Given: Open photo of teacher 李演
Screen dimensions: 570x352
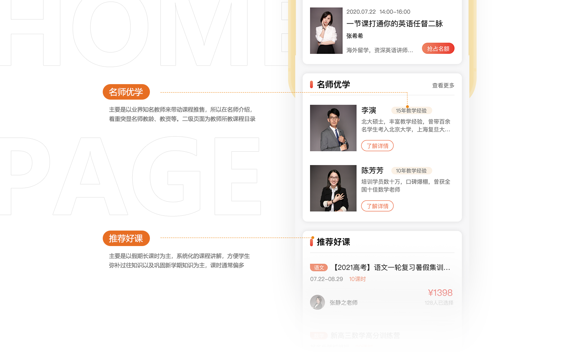Looking at the screenshot, I should 333,128.
